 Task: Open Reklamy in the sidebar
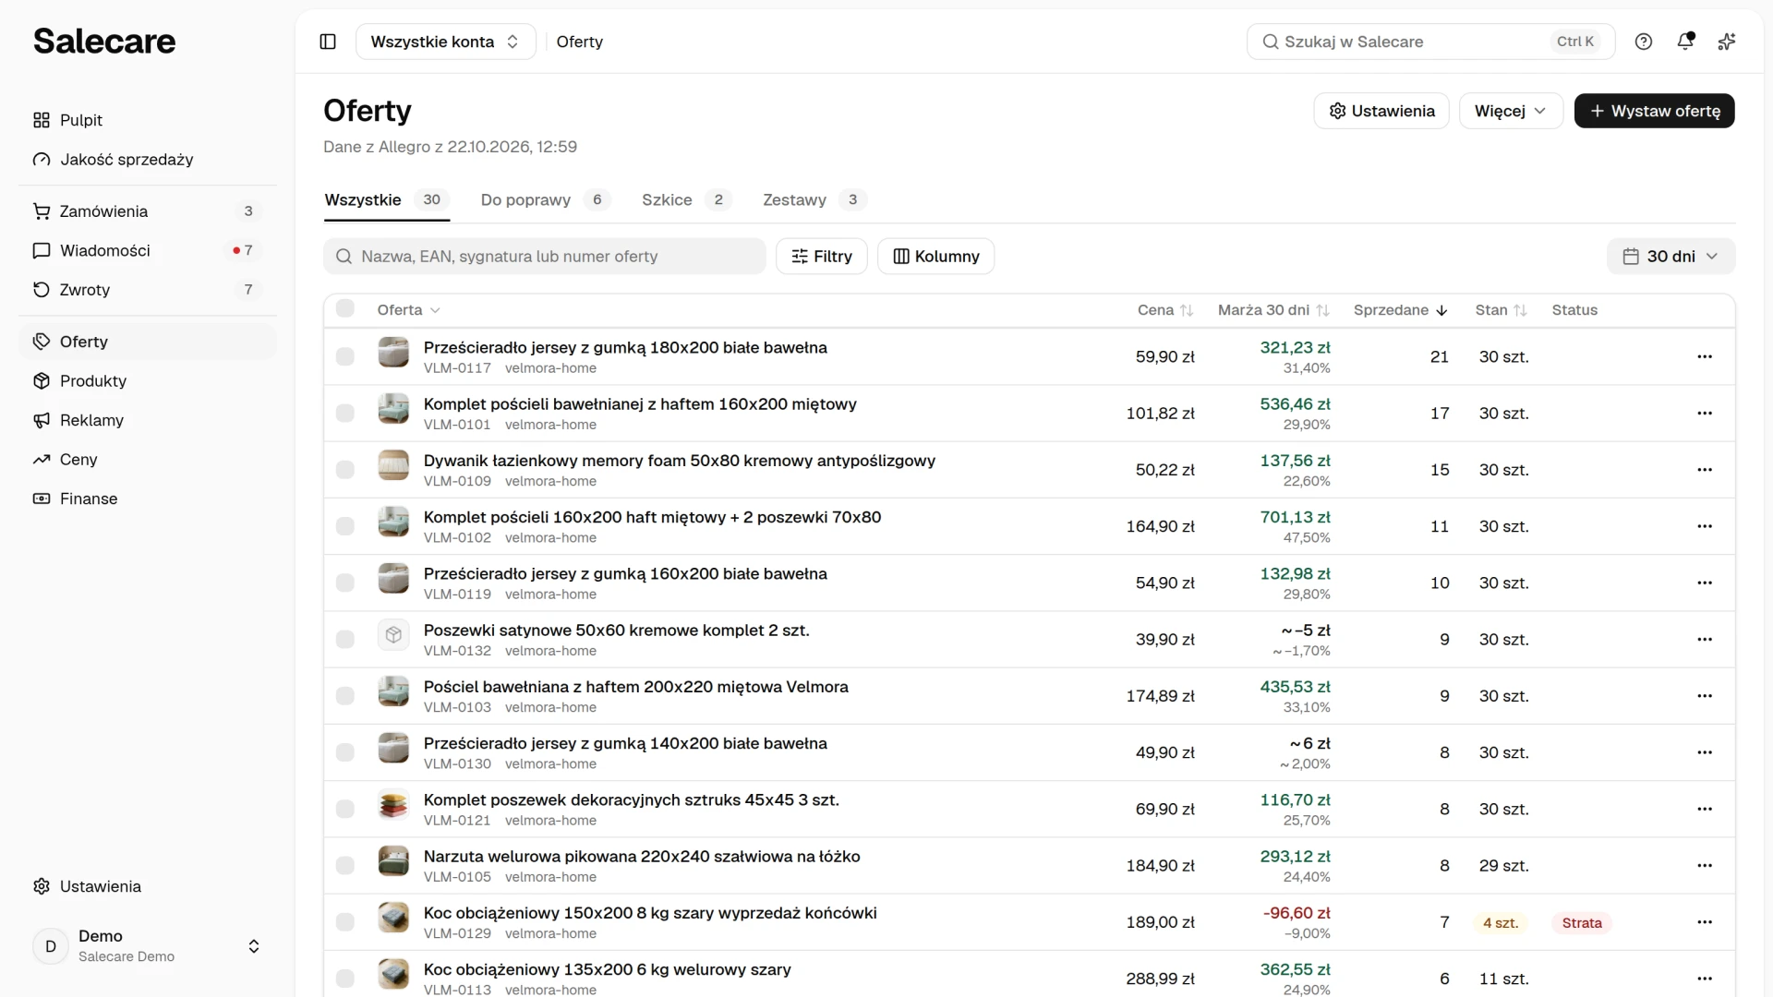(x=148, y=420)
